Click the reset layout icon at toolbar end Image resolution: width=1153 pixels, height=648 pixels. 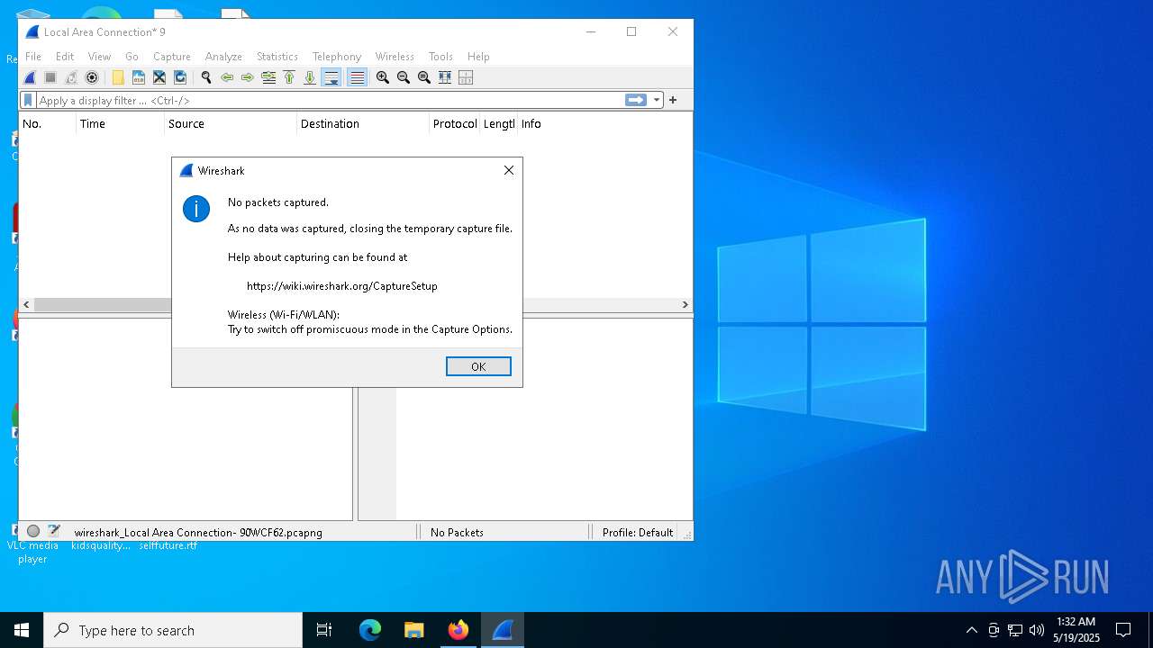466,77
